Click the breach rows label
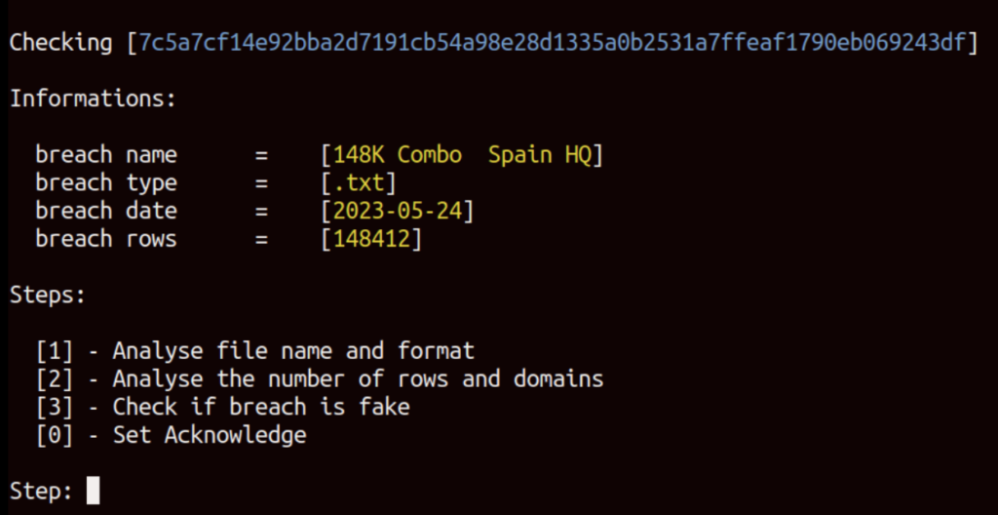This screenshot has width=998, height=515. tap(106, 239)
